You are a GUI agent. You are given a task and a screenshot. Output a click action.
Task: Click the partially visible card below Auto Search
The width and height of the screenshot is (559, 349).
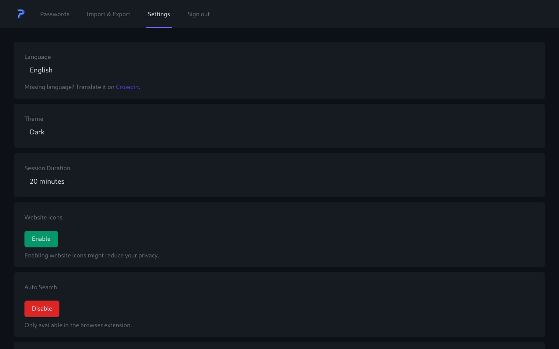pos(279,346)
